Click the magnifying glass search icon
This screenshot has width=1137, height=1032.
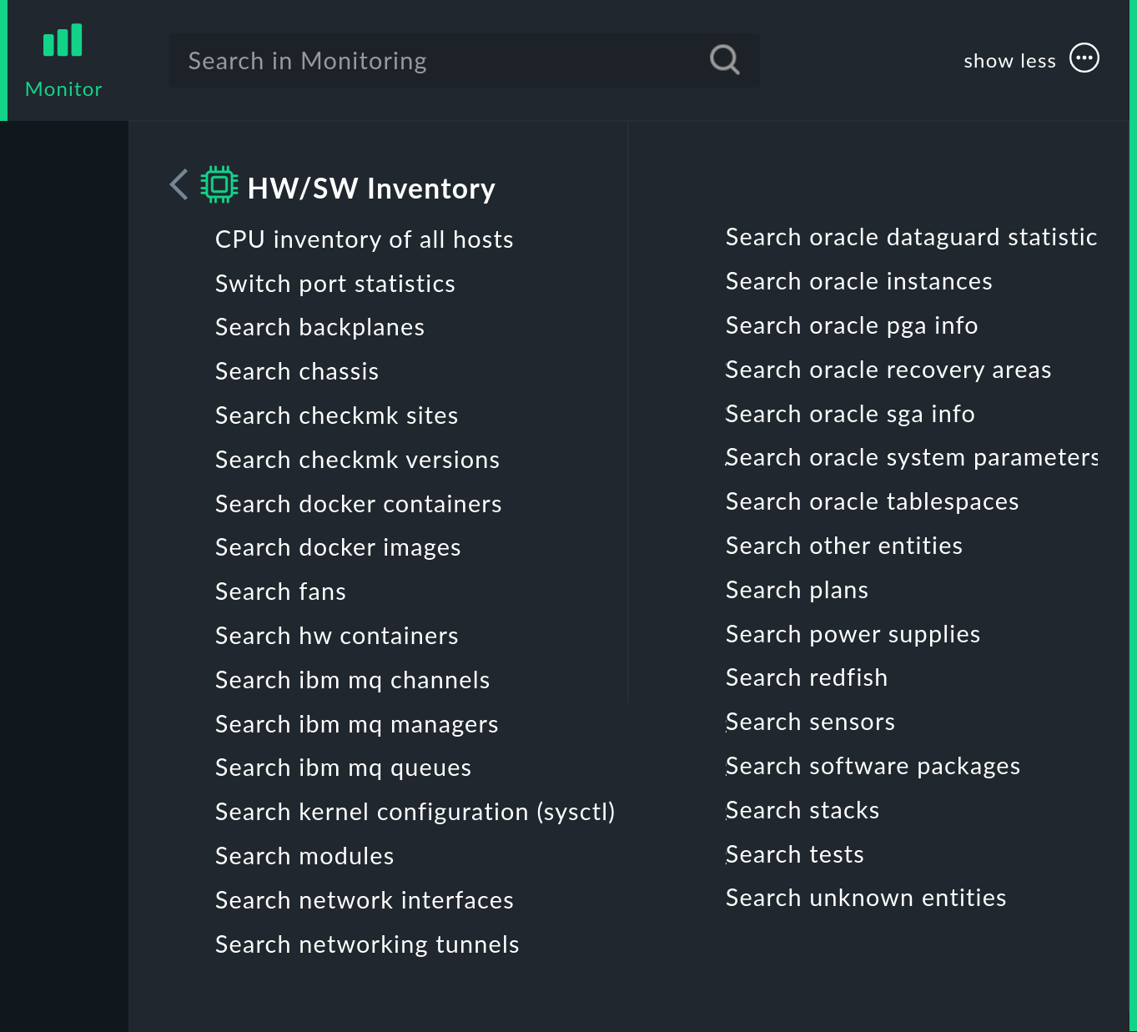(723, 59)
